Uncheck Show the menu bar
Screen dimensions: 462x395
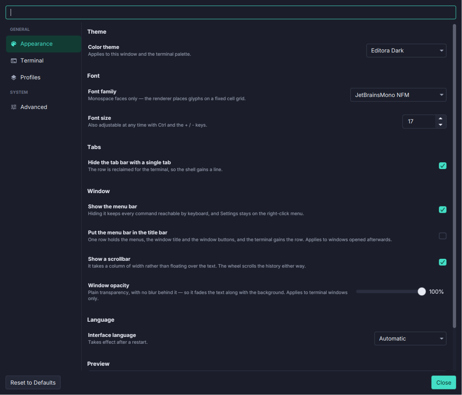[442, 210]
